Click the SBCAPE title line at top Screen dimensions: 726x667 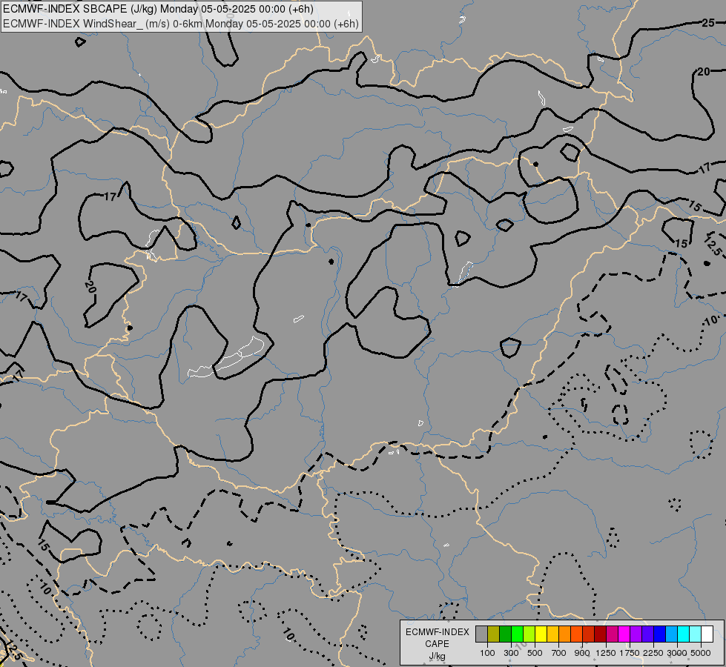pyautogui.click(x=158, y=9)
